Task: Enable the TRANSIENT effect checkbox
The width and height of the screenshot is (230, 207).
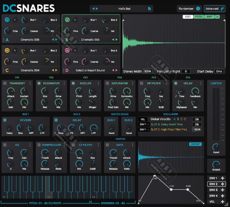Action: click(5, 83)
